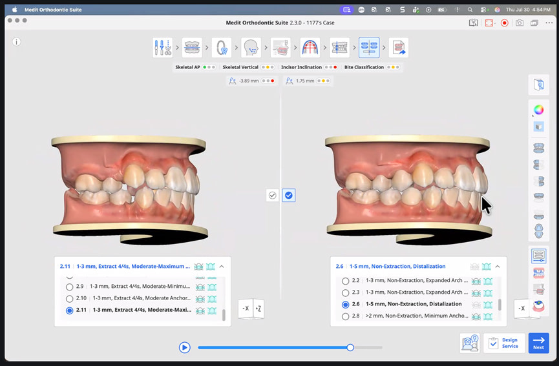This screenshot has height=366, width=559.
Task: Click the right setup list scrollbar
Action: tap(500, 305)
